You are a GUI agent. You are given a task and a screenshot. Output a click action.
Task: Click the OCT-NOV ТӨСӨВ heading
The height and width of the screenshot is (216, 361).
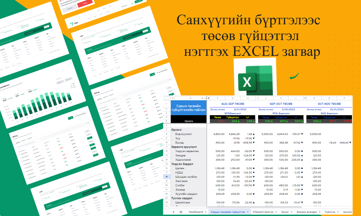tap(329, 104)
